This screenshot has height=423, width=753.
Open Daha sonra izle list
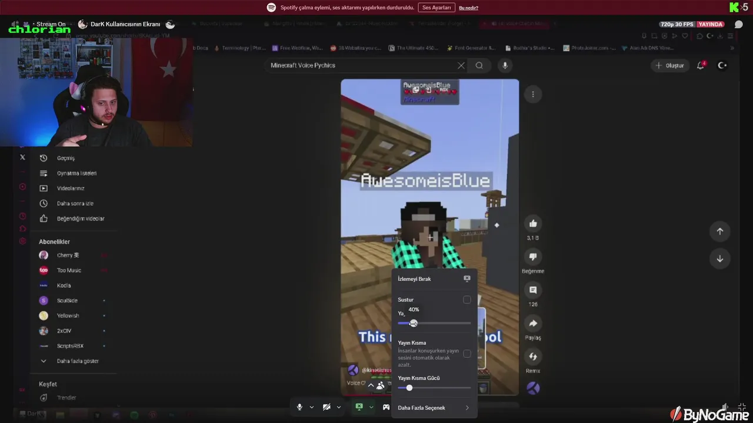[x=68, y=203]
